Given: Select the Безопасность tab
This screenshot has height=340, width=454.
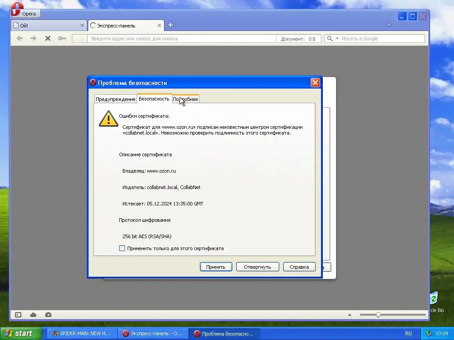Looking at the screenshot, I should (154, 99).
